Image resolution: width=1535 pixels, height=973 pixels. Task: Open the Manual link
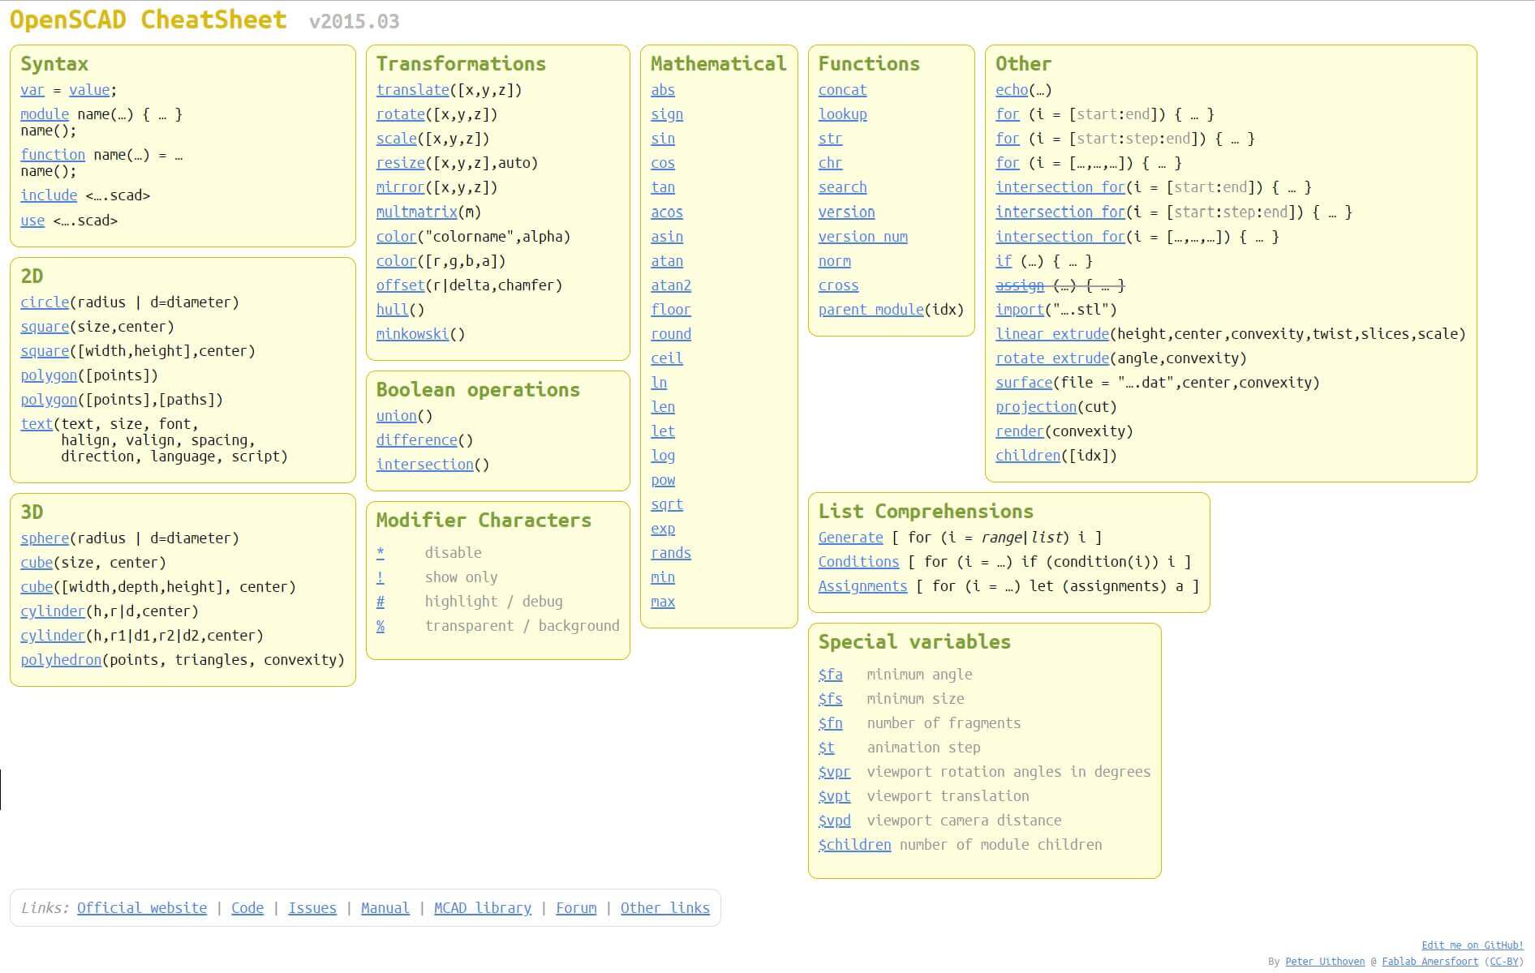385,908
